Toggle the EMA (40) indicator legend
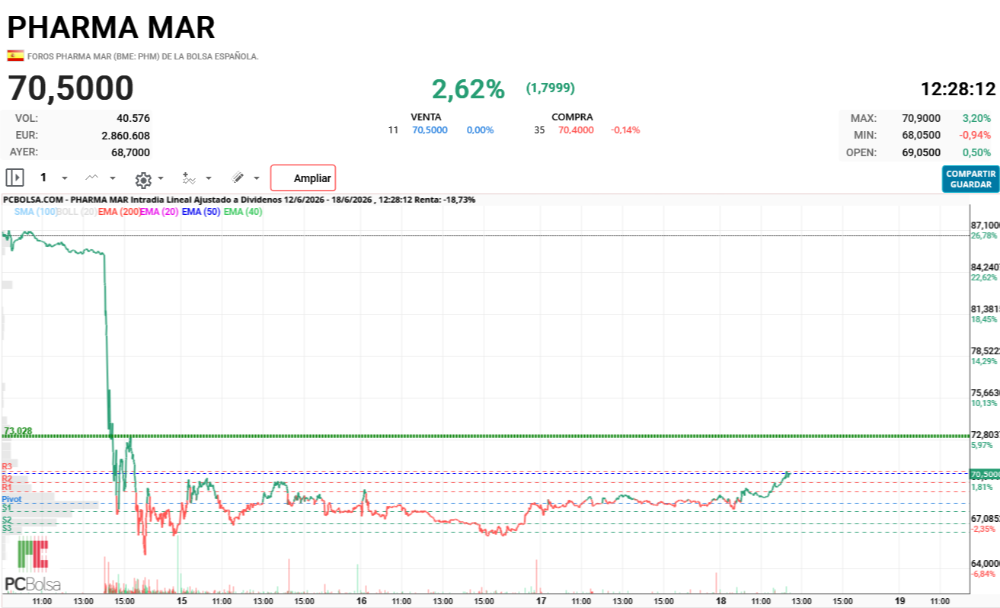1000x608 pixels. click(243, 212)
